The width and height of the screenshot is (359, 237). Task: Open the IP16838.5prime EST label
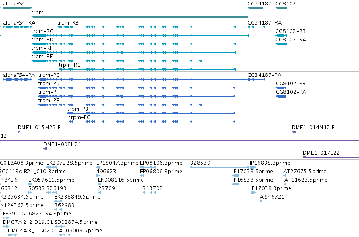(253, 180)
